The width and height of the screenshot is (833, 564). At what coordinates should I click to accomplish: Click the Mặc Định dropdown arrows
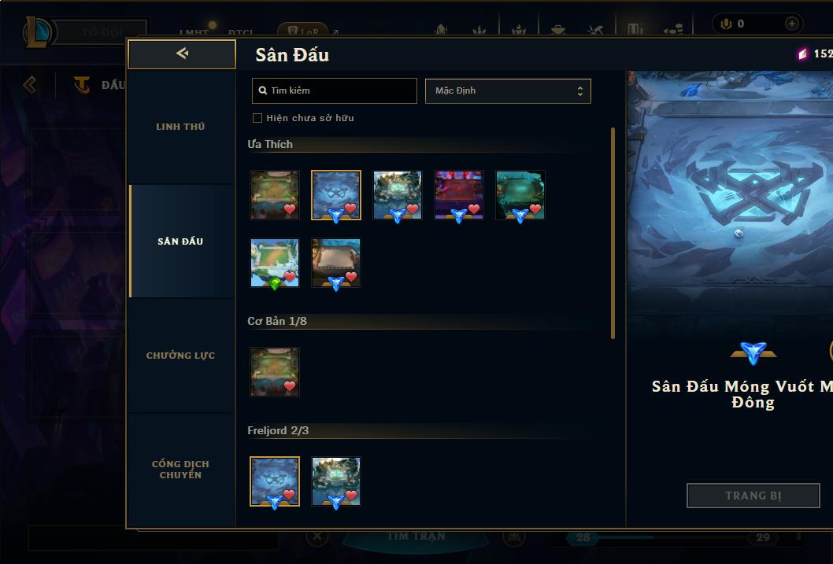point(580,91)
